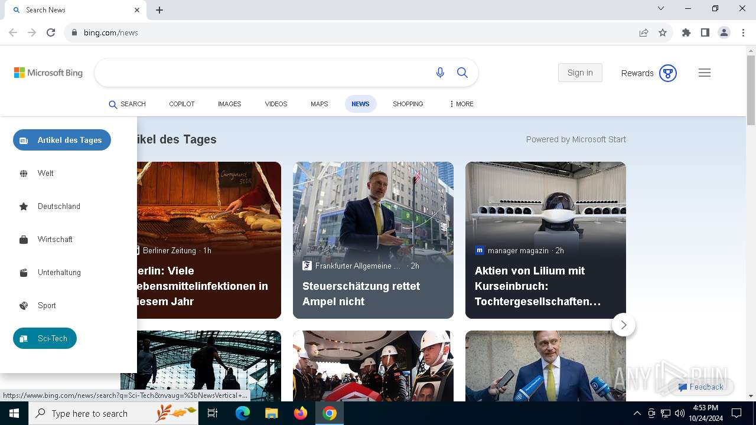Go back with the browser back arrow
Viewport: 756px width, 425px height.
tap(13, 32)
